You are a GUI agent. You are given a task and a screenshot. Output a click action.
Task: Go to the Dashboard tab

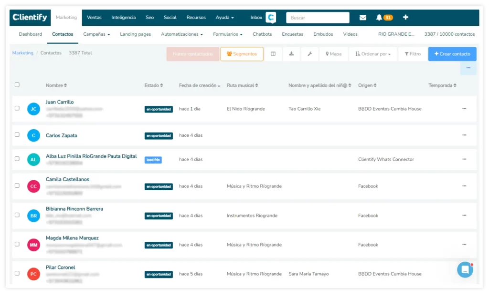[31, 34]
